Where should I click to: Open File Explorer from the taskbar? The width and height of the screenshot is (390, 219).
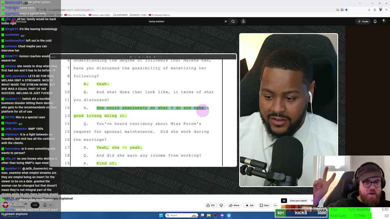(209, 215)
